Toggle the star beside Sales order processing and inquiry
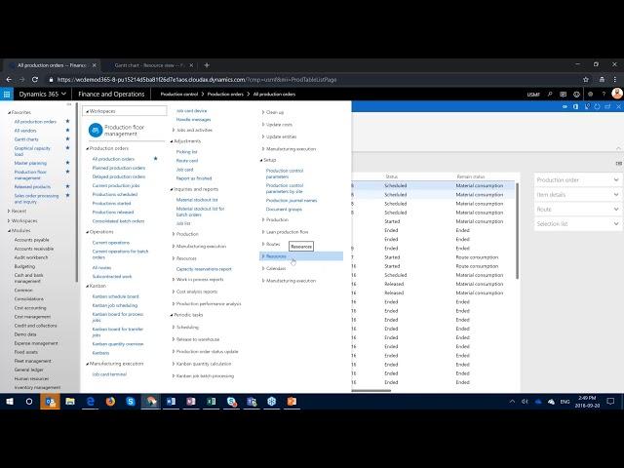Viewport: 624px width, 468px height. click(67, 195)
